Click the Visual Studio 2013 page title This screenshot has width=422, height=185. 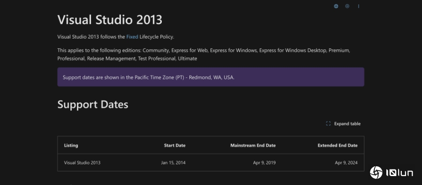click(110, 20)
